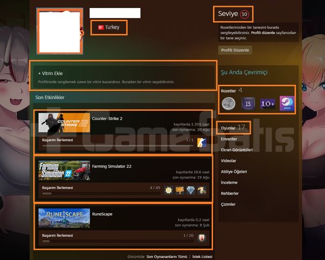This screenshot has height=260, width=325.
Task: Click Counter-Strike 2 Başarım İlerlemesi label
Action: tap(58, 140)
